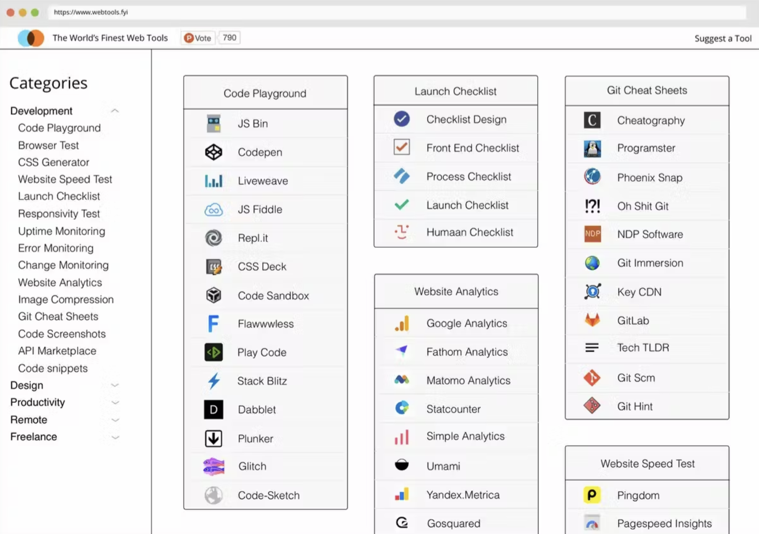Click the Matomo Analytics icon
Viewport: 759px width, 534px height.
click(402, 380)
